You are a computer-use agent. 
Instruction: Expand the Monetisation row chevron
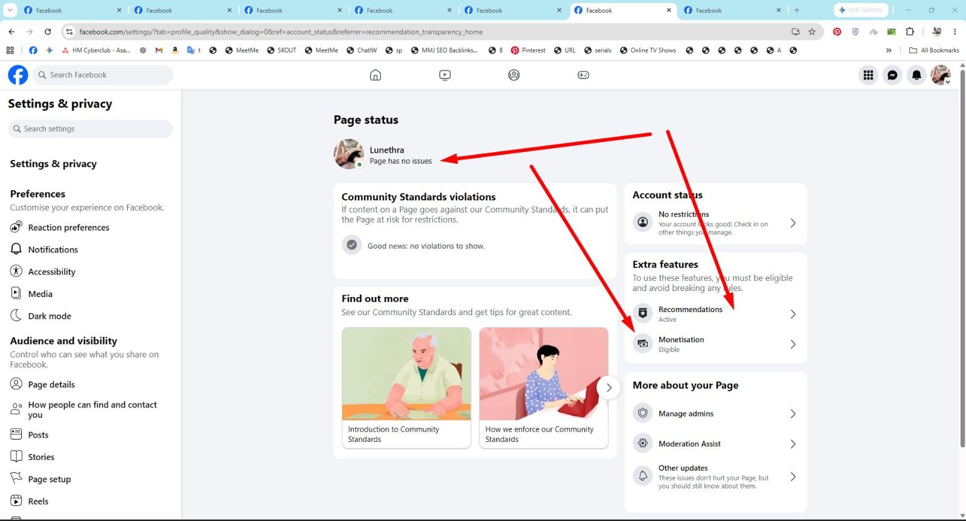click(793, 344)
